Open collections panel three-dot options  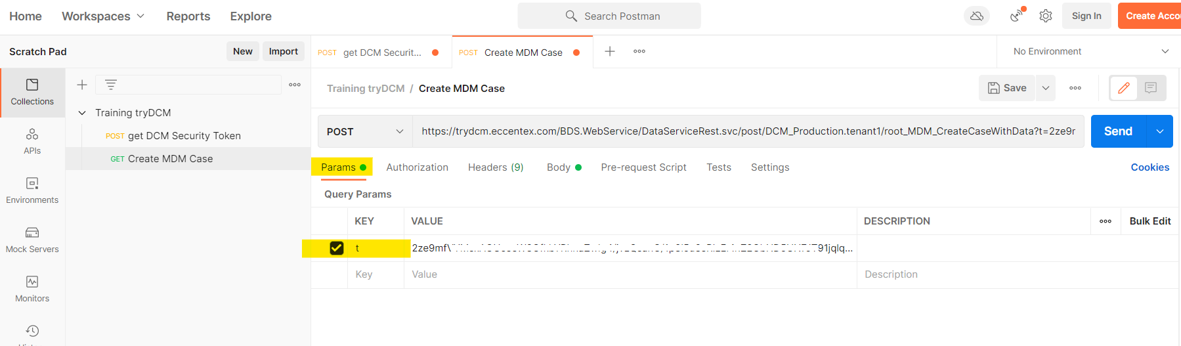(295, 85)
